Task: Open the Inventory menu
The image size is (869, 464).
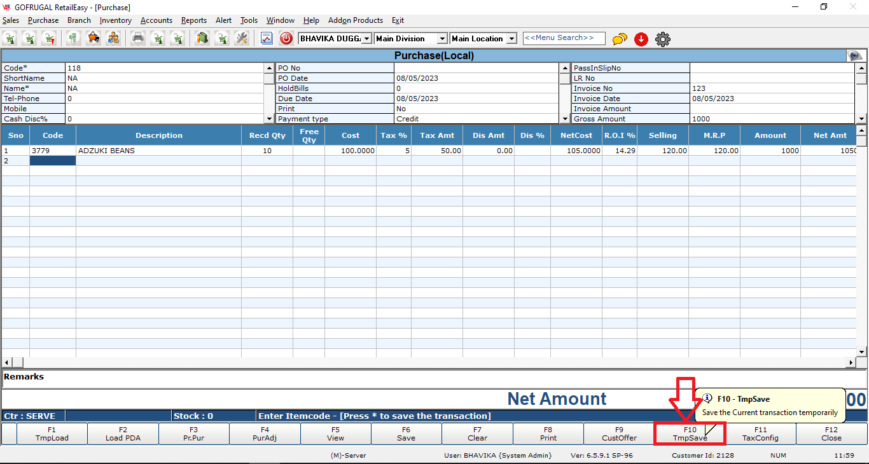Action: point(116,20)
